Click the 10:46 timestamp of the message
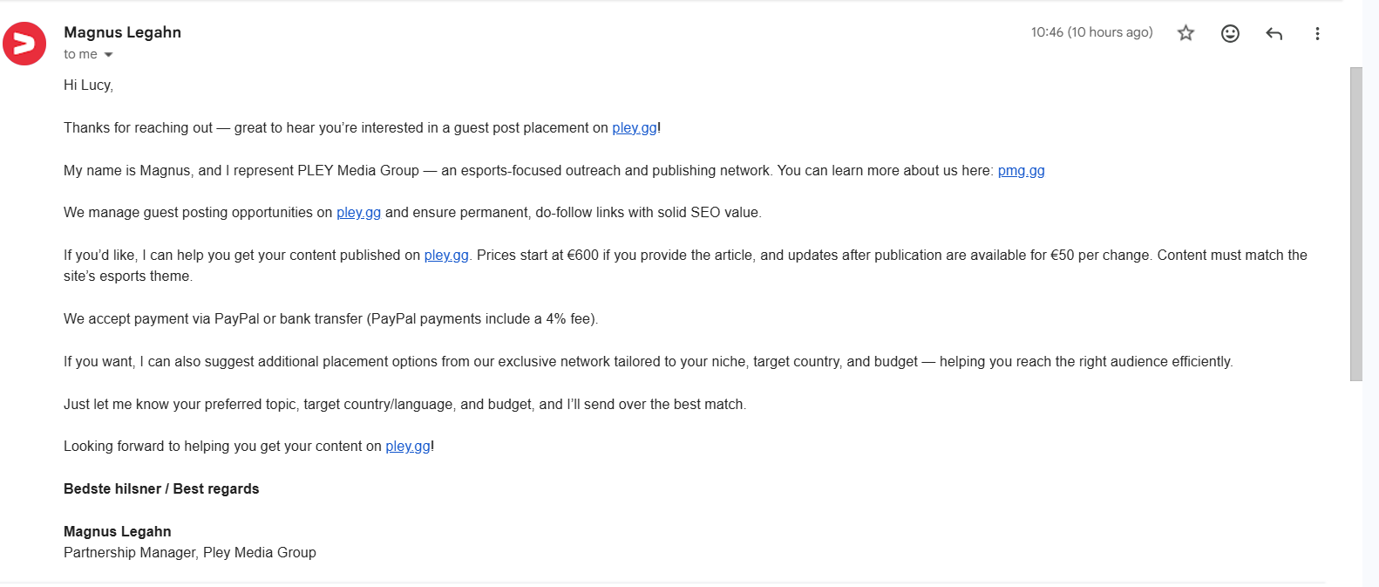The image size is (1379, 587). point(1091,32)
